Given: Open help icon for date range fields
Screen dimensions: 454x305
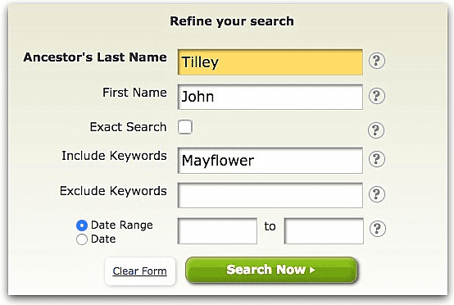Looking at the screenshot, I should point(378,229).
